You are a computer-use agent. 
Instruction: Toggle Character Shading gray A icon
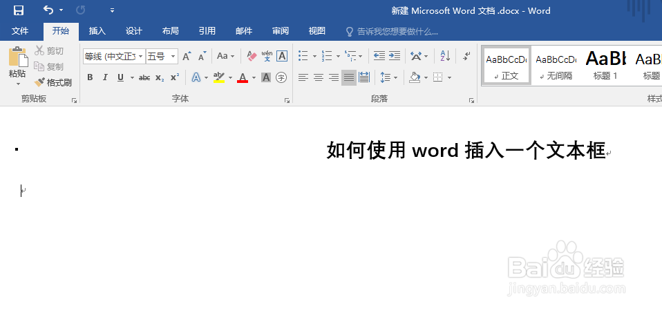(x=266, y=77)
